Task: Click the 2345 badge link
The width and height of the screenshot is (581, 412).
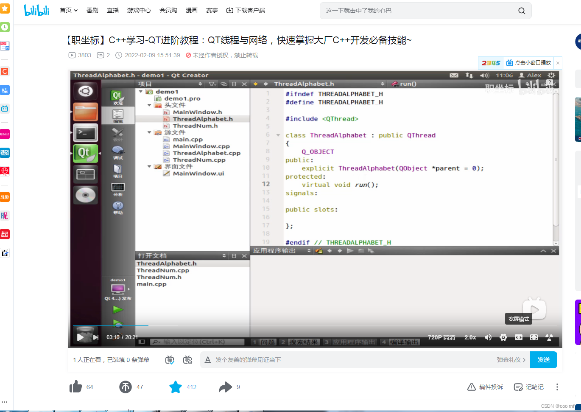Action: pos(491,63)
